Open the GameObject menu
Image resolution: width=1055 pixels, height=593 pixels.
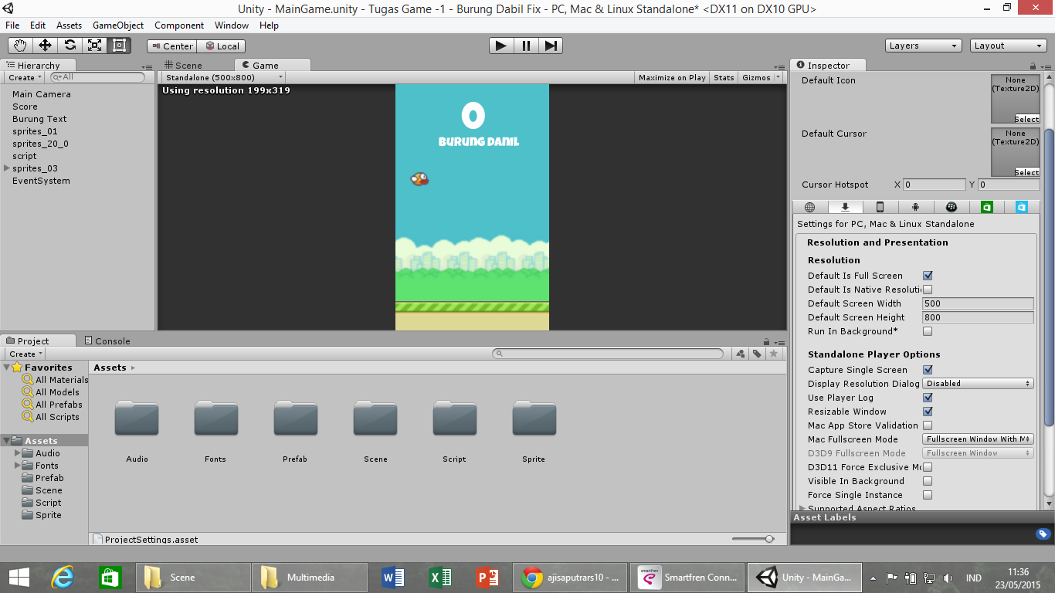[x=118, y=25]
